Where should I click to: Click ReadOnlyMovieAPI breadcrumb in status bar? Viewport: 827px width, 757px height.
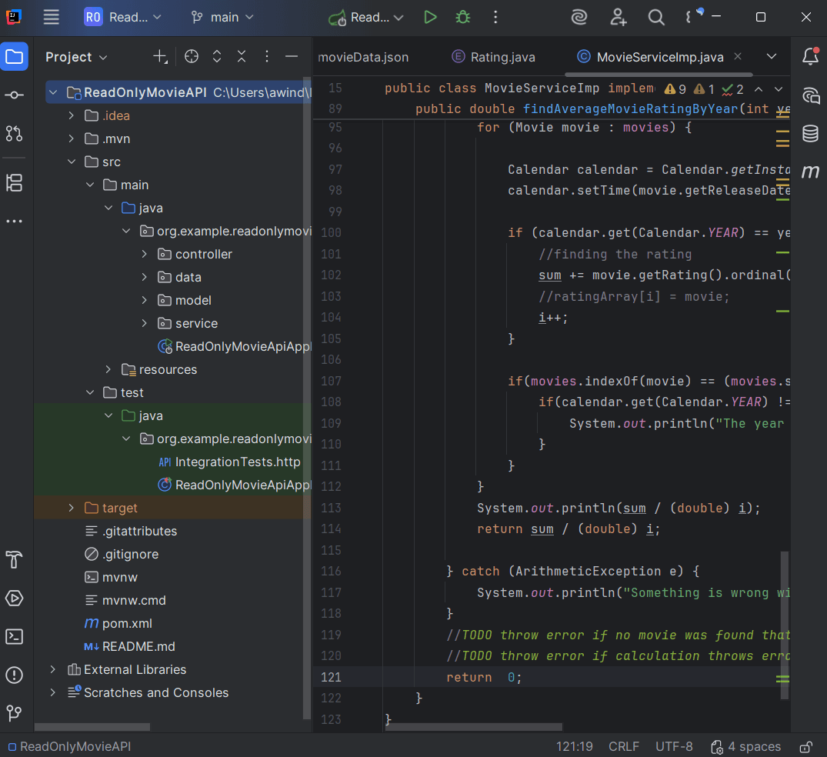click(x=69, y=747)
